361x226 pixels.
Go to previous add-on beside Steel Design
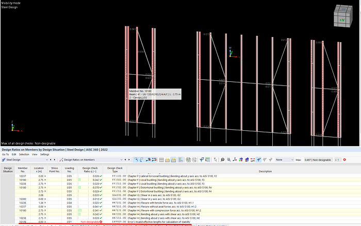coord(51,160)
